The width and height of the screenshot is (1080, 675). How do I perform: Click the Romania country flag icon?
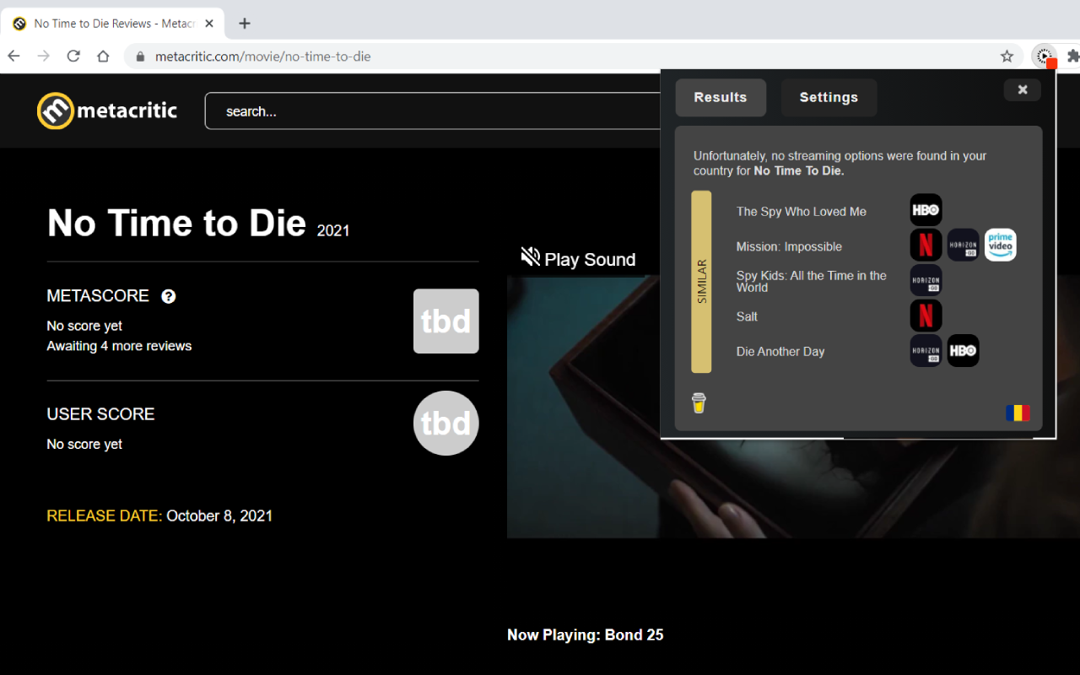1018,413
